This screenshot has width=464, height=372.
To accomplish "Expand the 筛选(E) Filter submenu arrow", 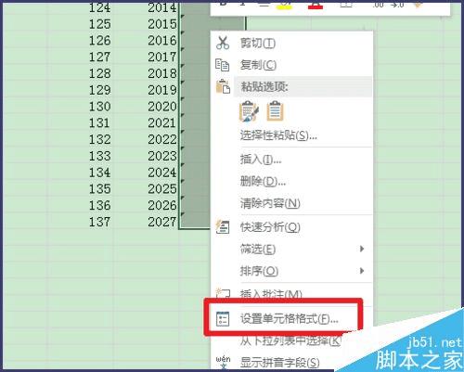I will pos(362,249).
